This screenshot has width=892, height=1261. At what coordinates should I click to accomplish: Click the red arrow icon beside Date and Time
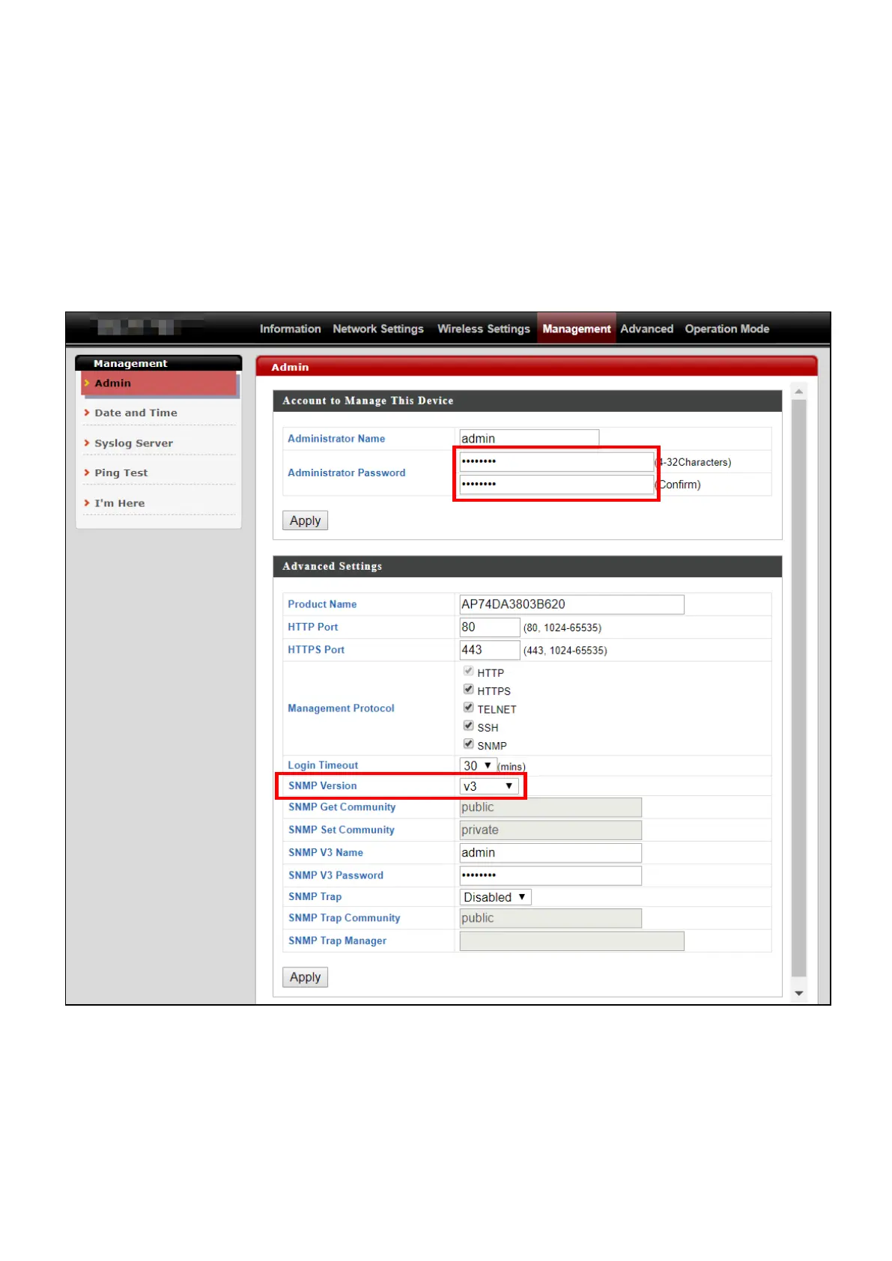(87, 412)
